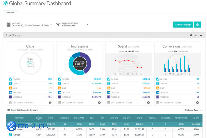Click the calendar icon at bottom of Impressions card

pyautogui.click(x=59, y=103)
